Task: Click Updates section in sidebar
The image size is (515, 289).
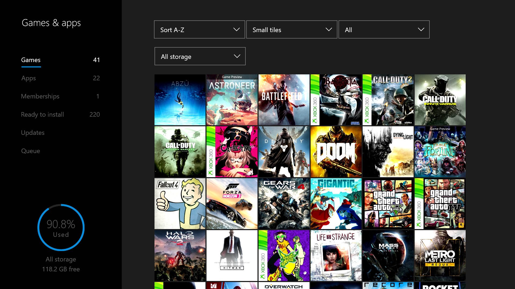Action: click(33, 133)
